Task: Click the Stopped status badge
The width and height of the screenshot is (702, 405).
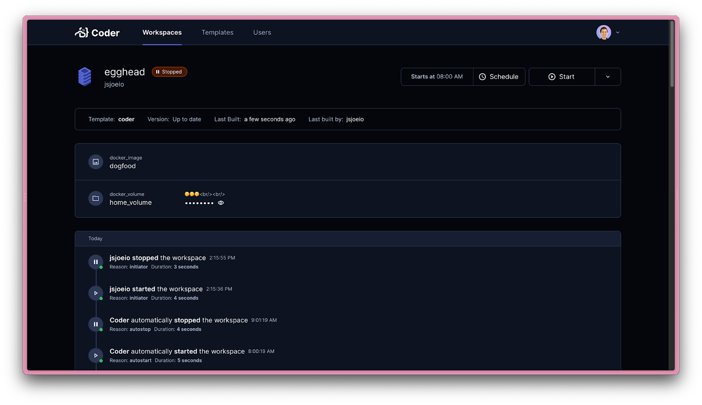Action: [169, 72]
